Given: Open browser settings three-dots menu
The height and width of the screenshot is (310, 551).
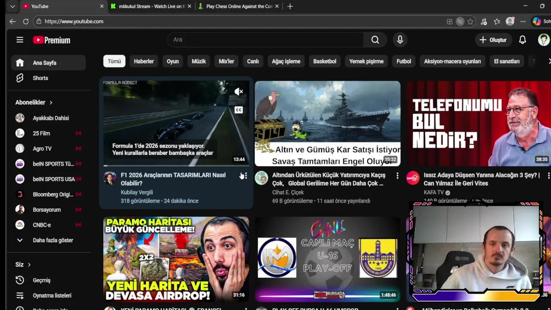Looking at the screenshot, I should 523,22.
